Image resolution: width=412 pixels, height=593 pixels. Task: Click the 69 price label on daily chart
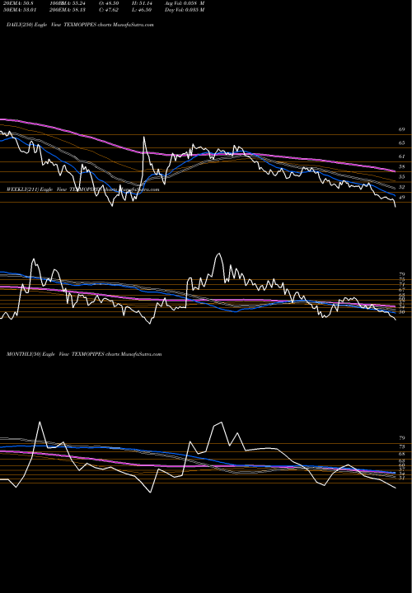[401, 129]
